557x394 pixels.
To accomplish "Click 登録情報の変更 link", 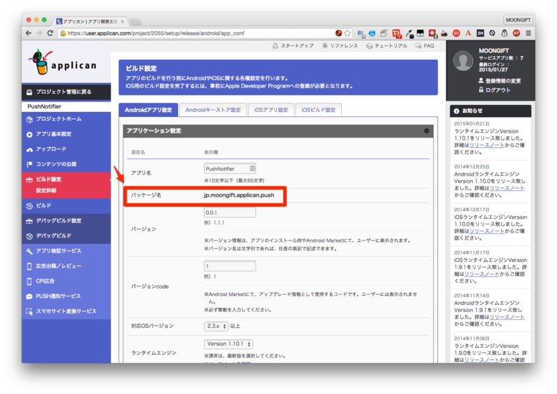I will [499, 81].
